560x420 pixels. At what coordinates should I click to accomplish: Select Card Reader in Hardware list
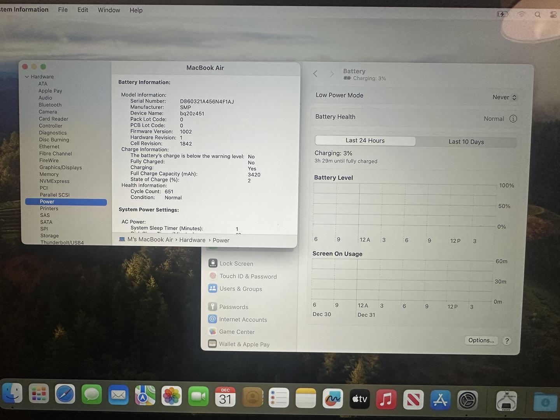coord(54,119)
